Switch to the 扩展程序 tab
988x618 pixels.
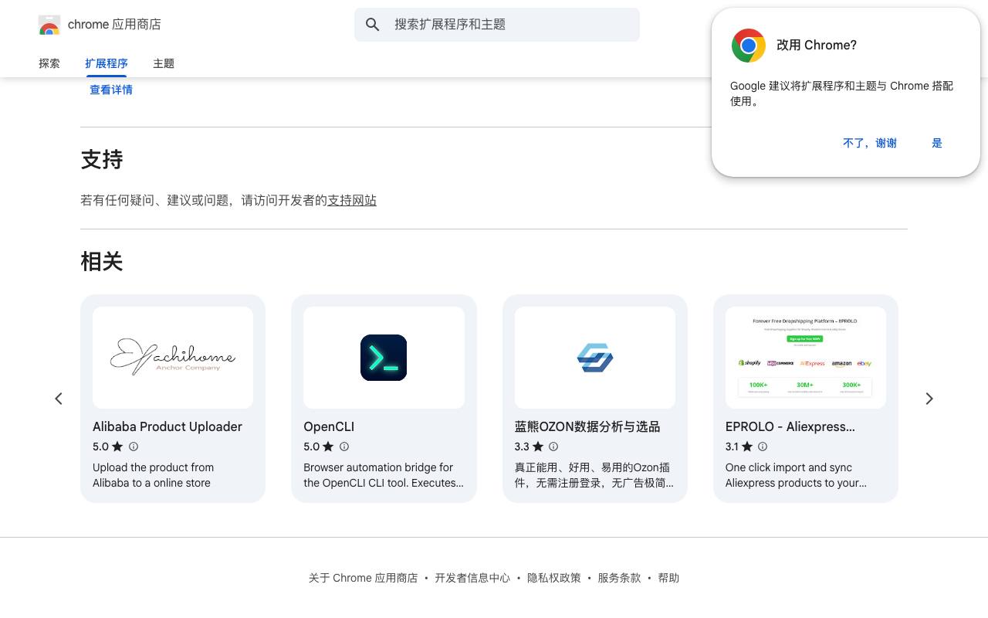click(x=107, y=63)
